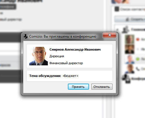Open the conference group icon below the contacts
Viewport: 145px width, 118px height.
pos(126,79)
